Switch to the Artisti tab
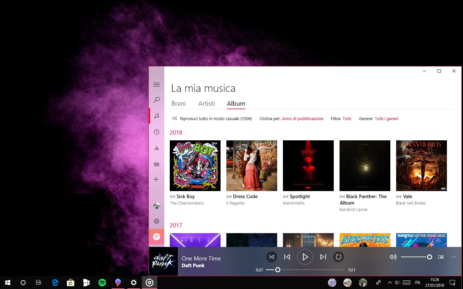This screenshot has height=289, width=463. point(206,103)
